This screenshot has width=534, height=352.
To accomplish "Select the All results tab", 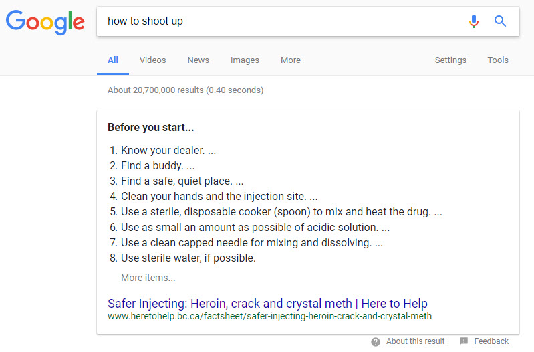I will coord(113,60).
